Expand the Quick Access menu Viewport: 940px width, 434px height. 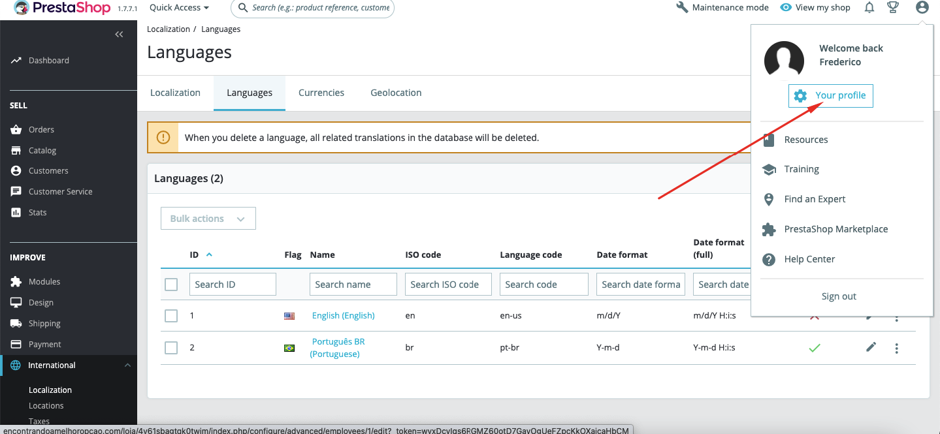[x=179, y=8]
